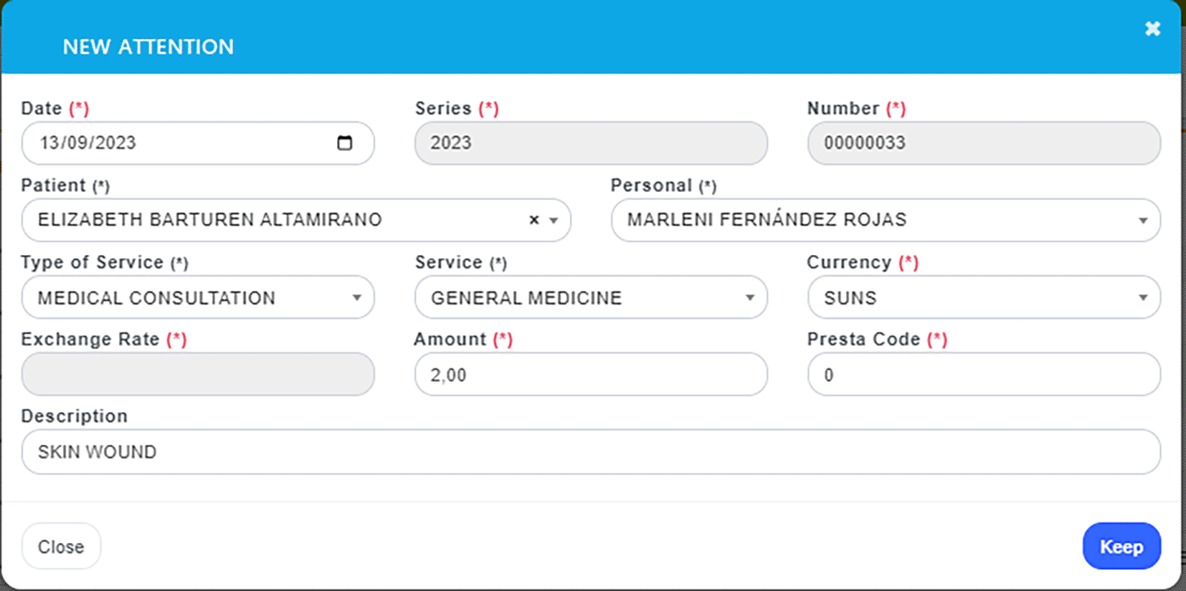Viewport: 1186px width, 591px height.
Task: Click the Marleni Fernández Rojas personal name
Action: coord(767,219)
